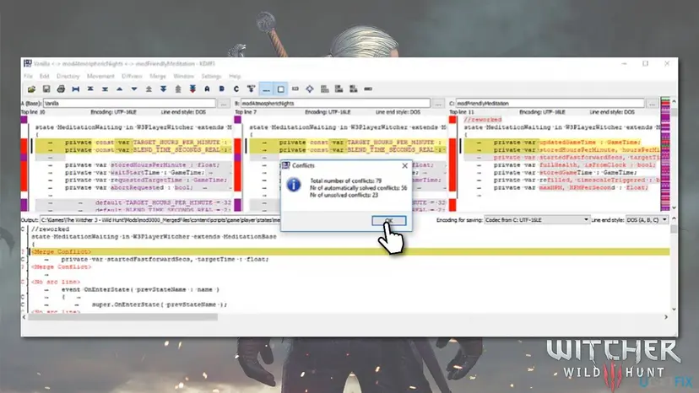Screen dimensions: 699x393
Task: Jump to last delta toolbar icon
Action: tap(105, 89)
